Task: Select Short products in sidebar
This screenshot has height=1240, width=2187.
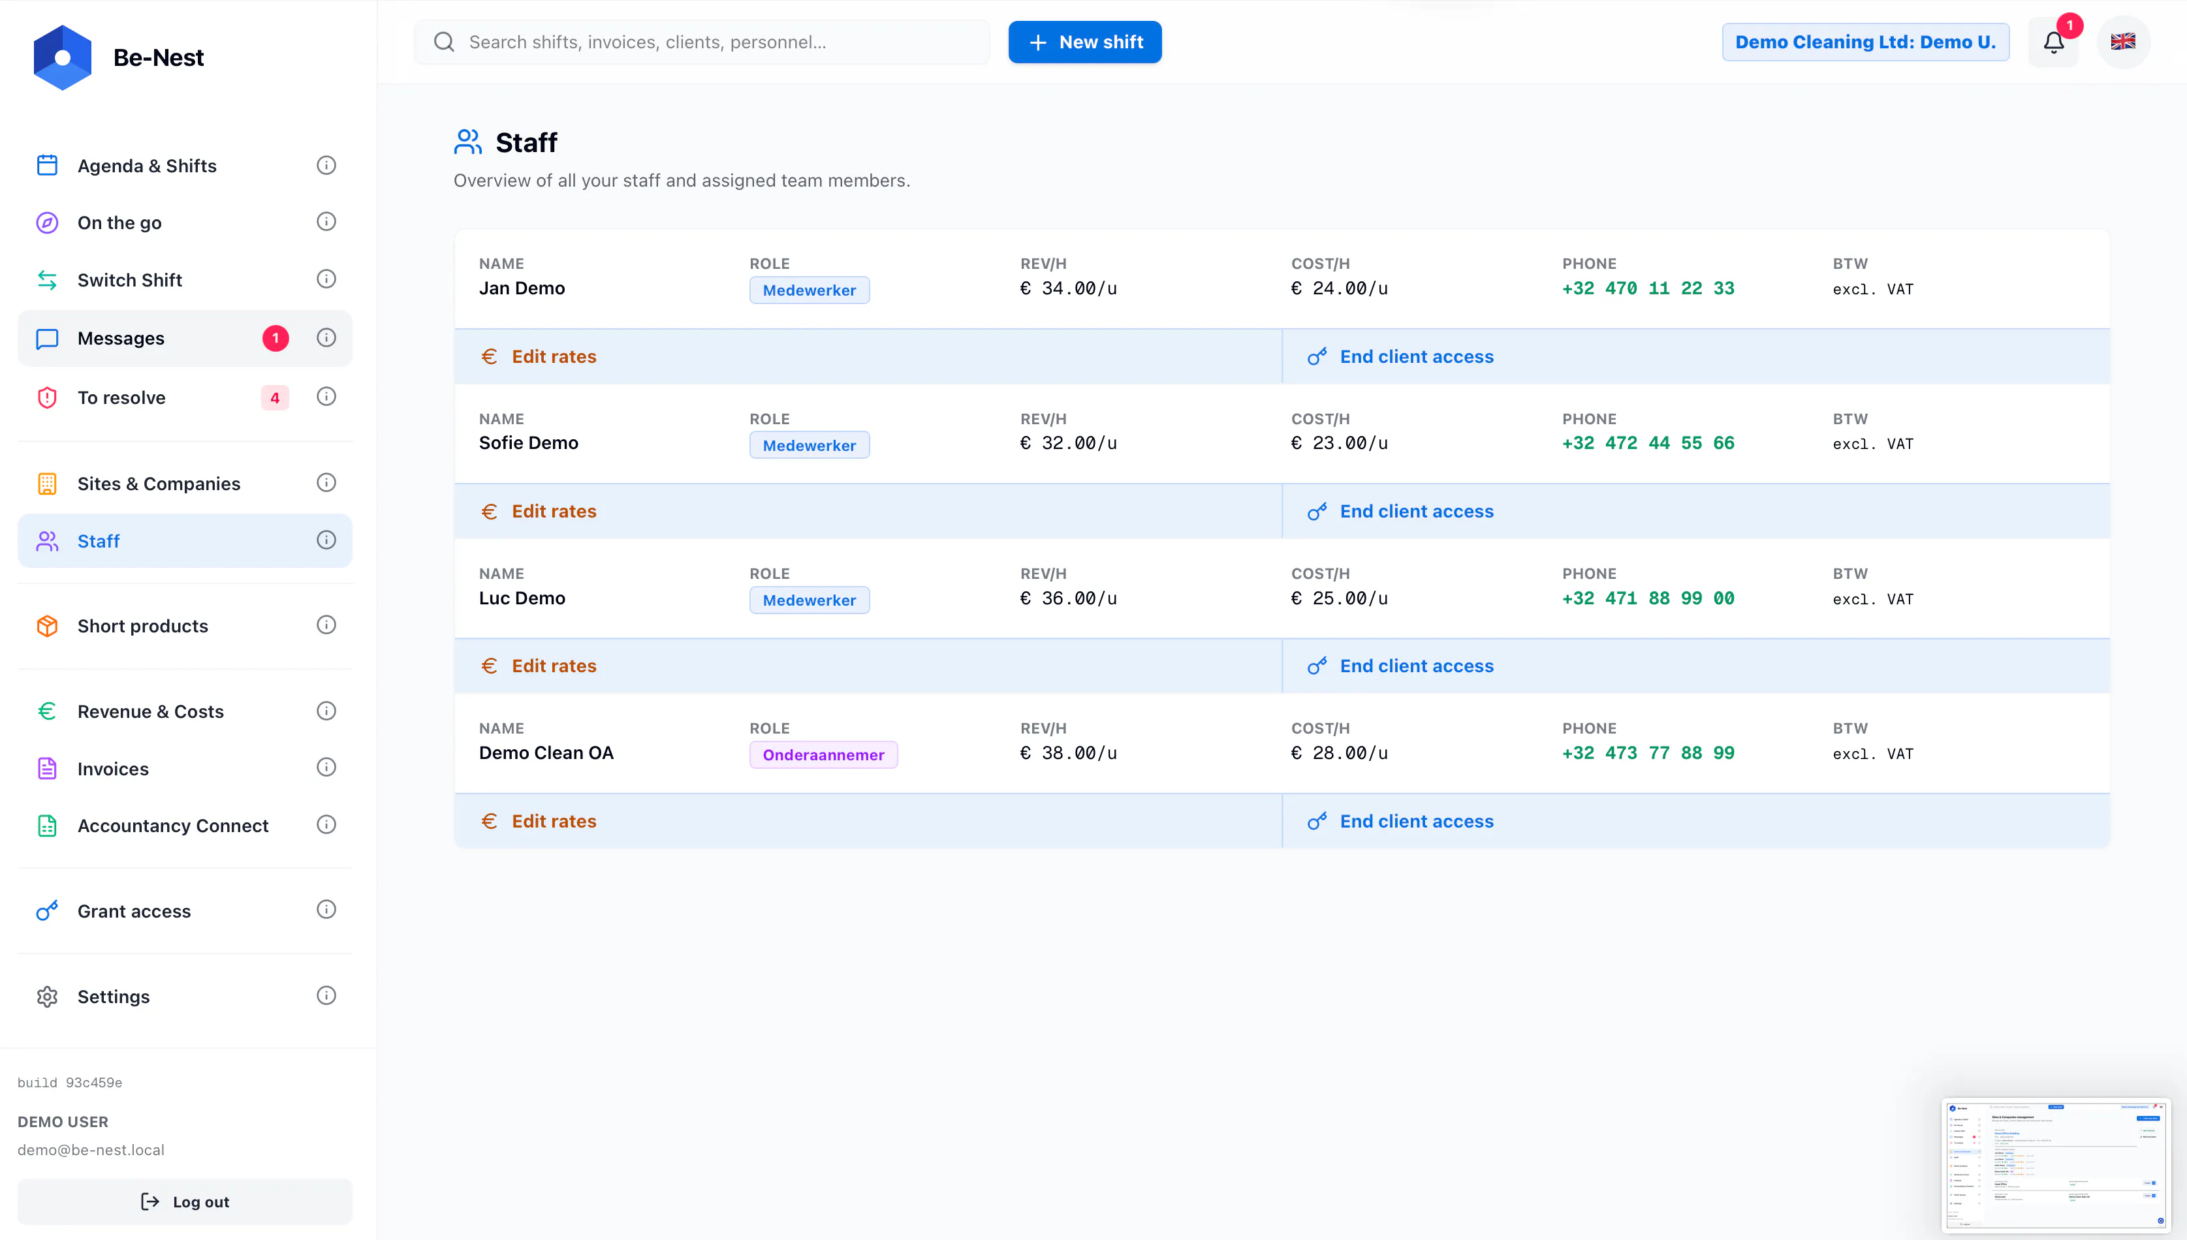Action: 185,626
